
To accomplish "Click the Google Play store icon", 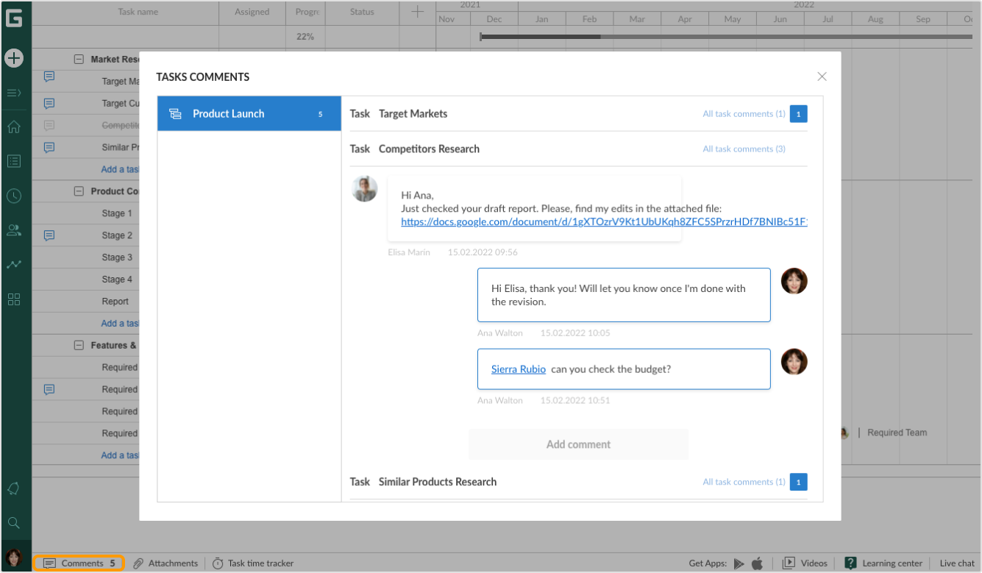I will [739, 563].
